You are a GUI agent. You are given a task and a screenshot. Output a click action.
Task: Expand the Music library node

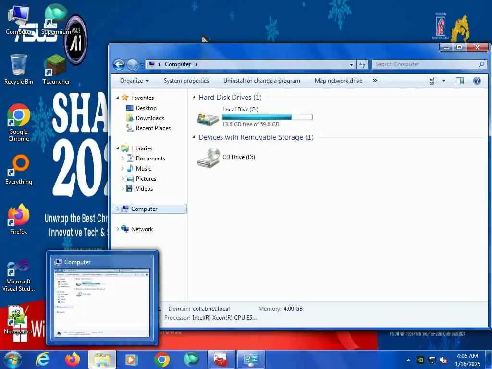coord(123,169)
